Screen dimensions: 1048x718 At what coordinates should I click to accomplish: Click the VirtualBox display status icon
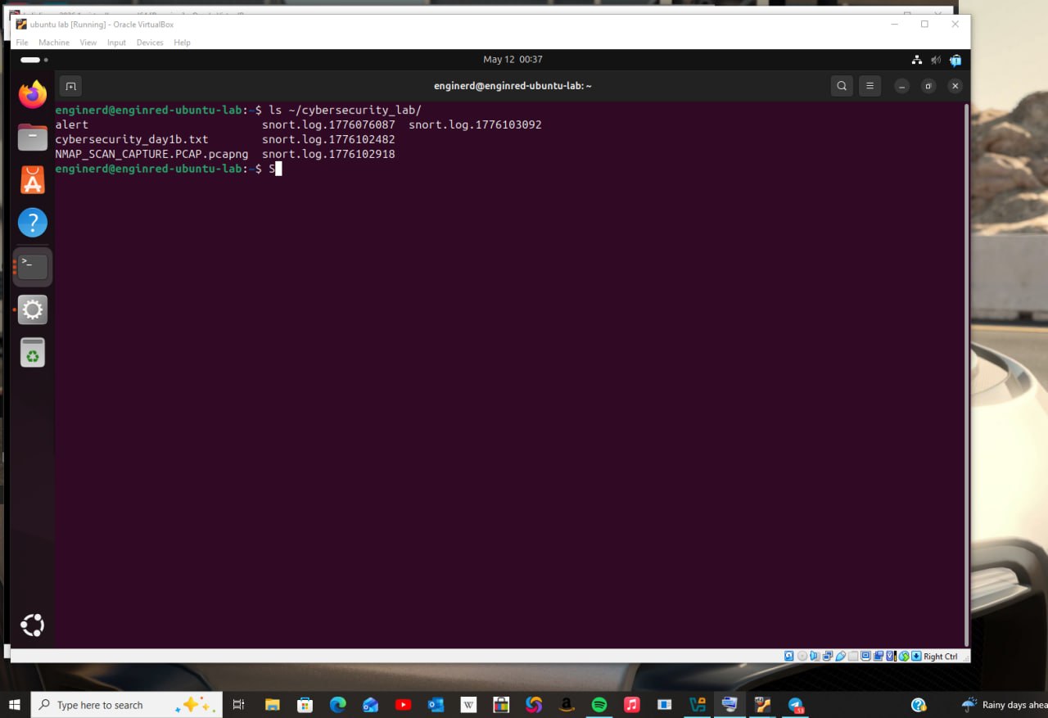[865, 656]
